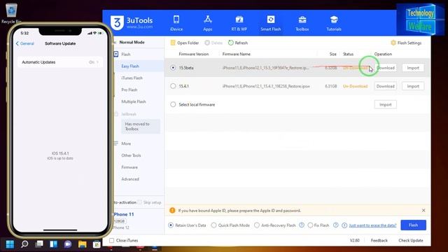The image size is (448, 252).
Task: Open the RT & WP section
Action: (x=239, y=23)
